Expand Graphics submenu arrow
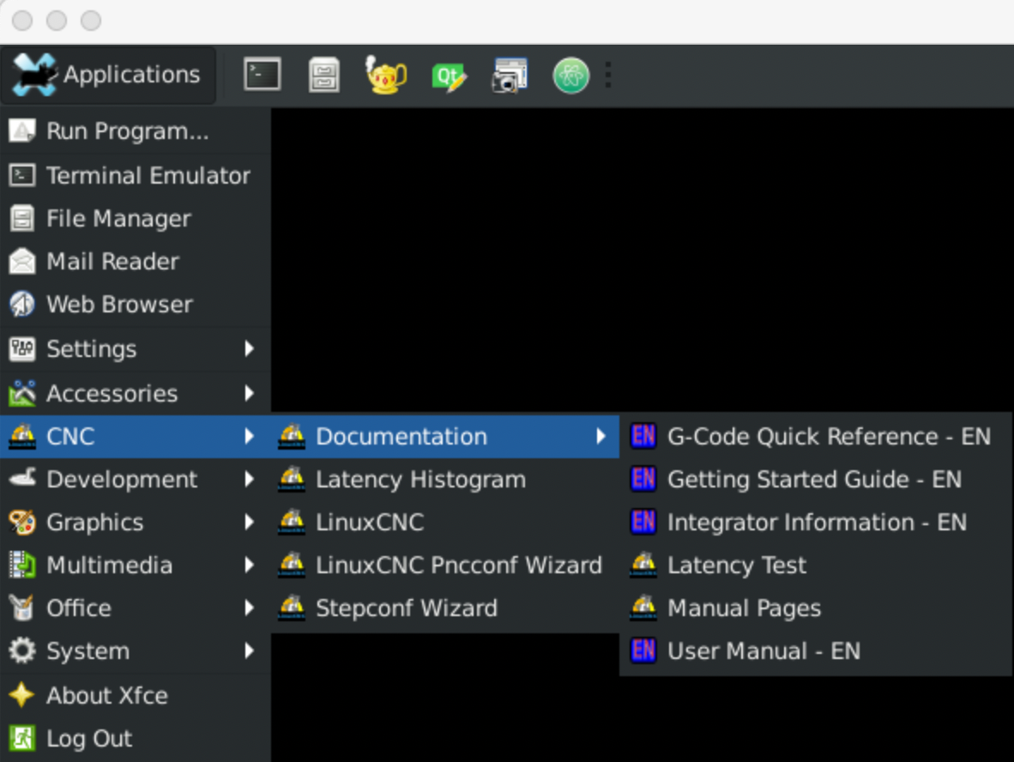The width and height of the screenshot is (1014, 762). pyautogui.click(x=249, y=522)
